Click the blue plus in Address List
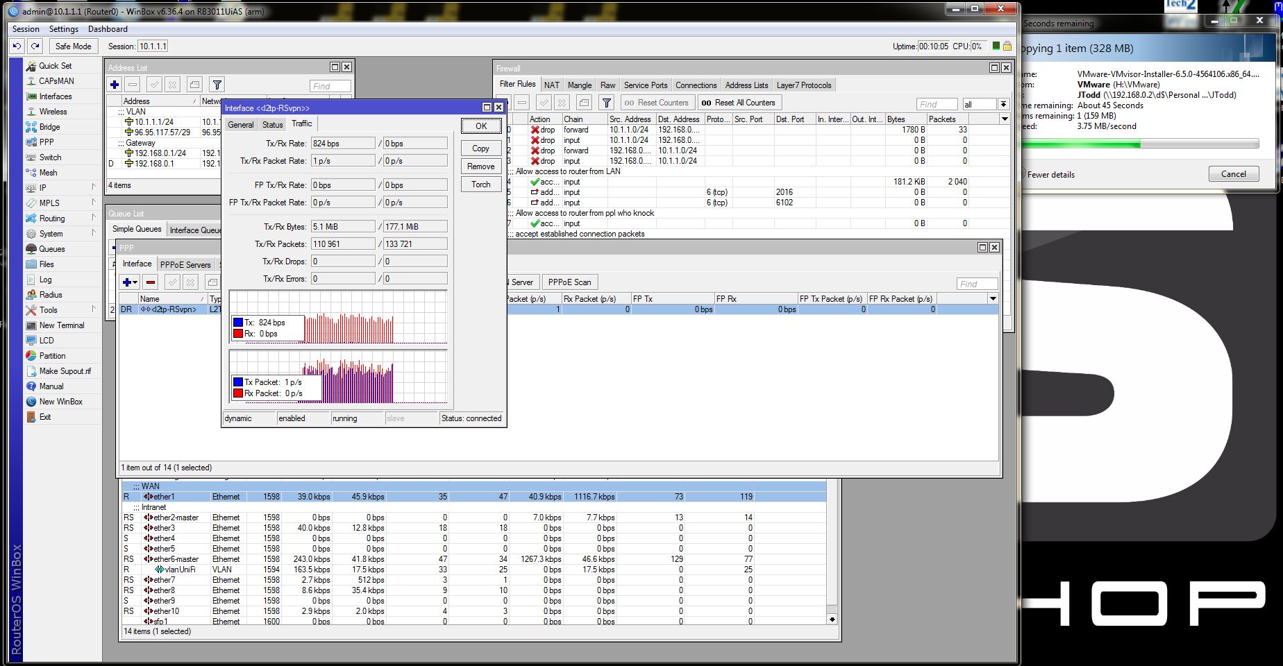Screen dimensions: 1283x666 (115, 85)
